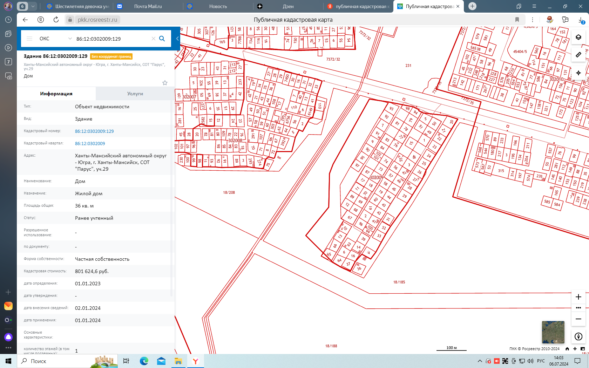
Task: Clear the cadastral number search field
Action: point(153,39)
